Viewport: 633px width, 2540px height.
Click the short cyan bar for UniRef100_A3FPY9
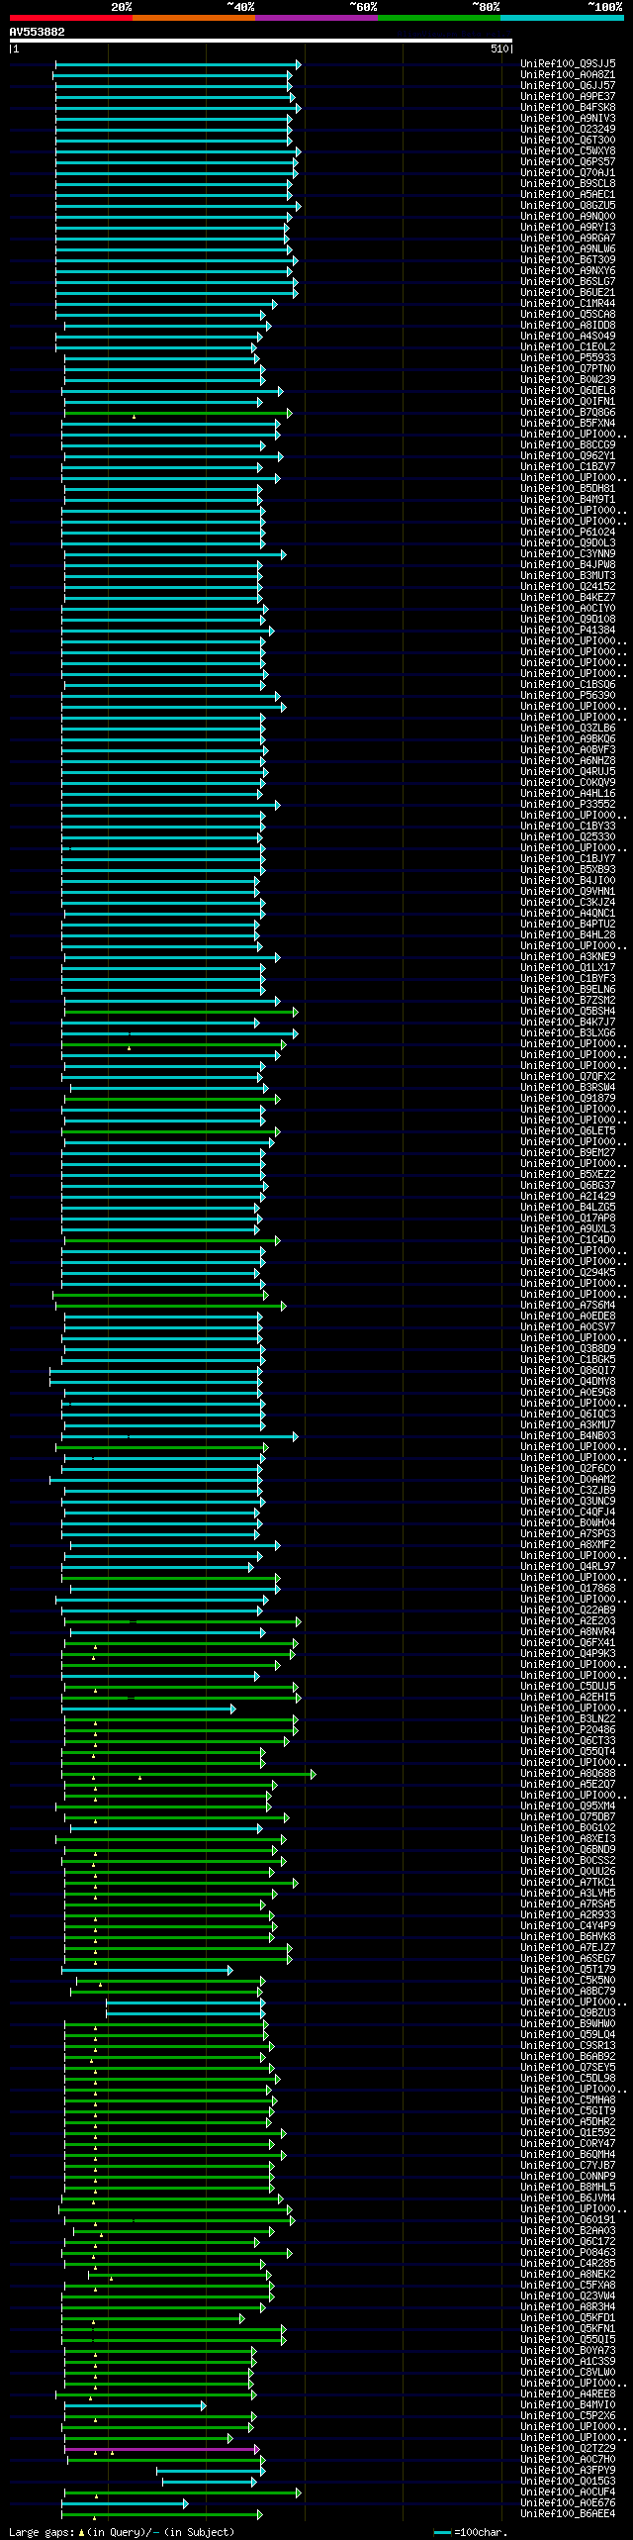point(211,2471)
